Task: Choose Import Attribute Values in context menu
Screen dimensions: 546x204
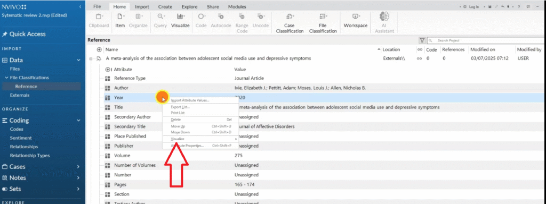Action: pyautogui.click(x=200, y=100)
